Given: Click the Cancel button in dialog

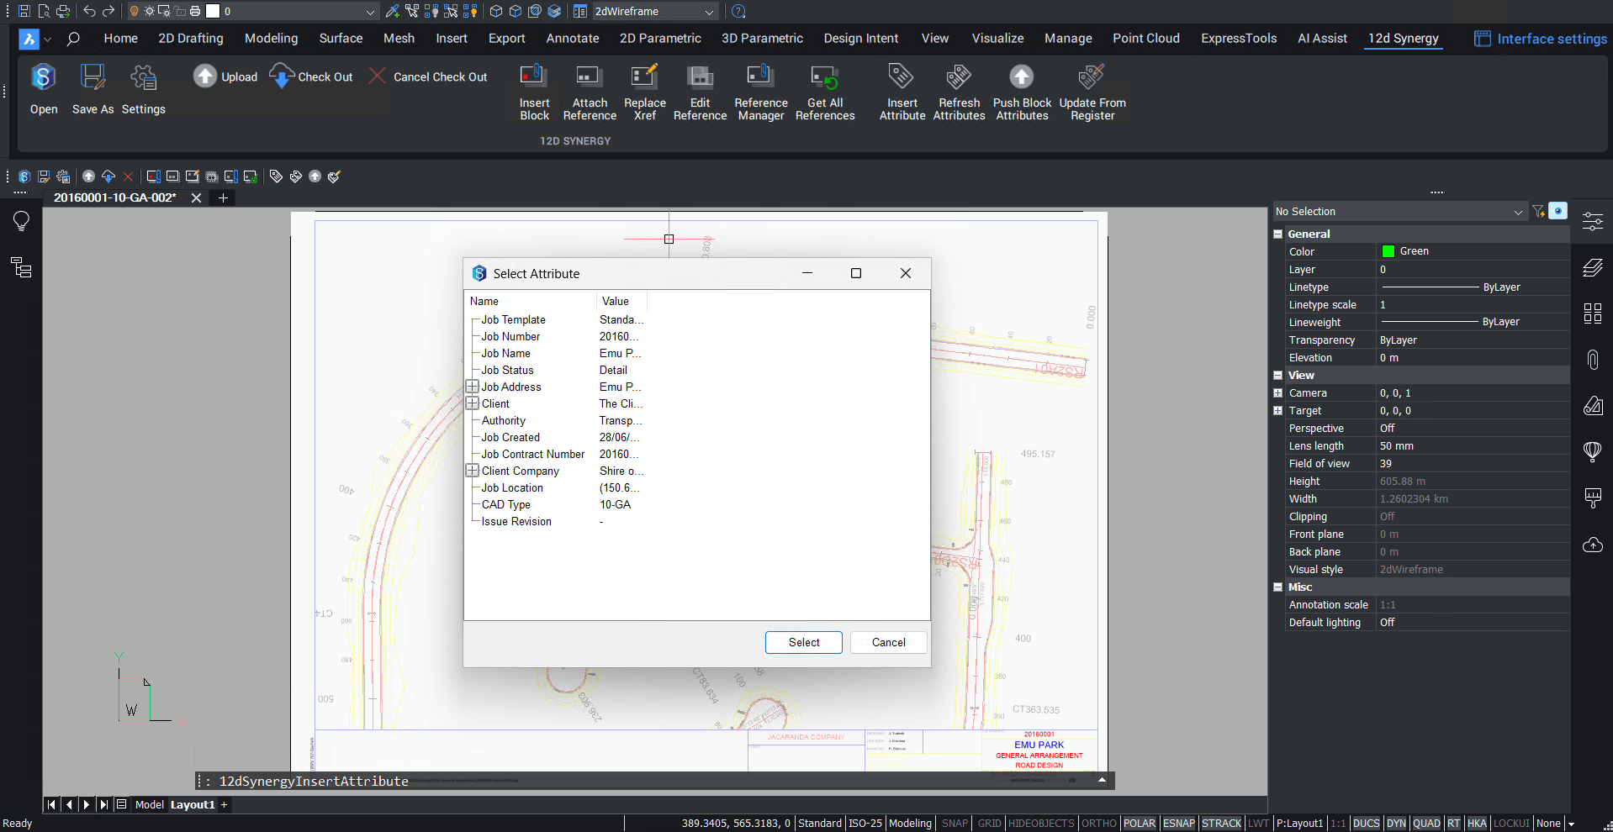Looking at the screenshot, I should 889,642.
